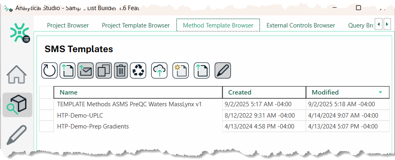Click the envelope send icon
The height and width of the screenshot is (160, 395).
pos(86,70)
